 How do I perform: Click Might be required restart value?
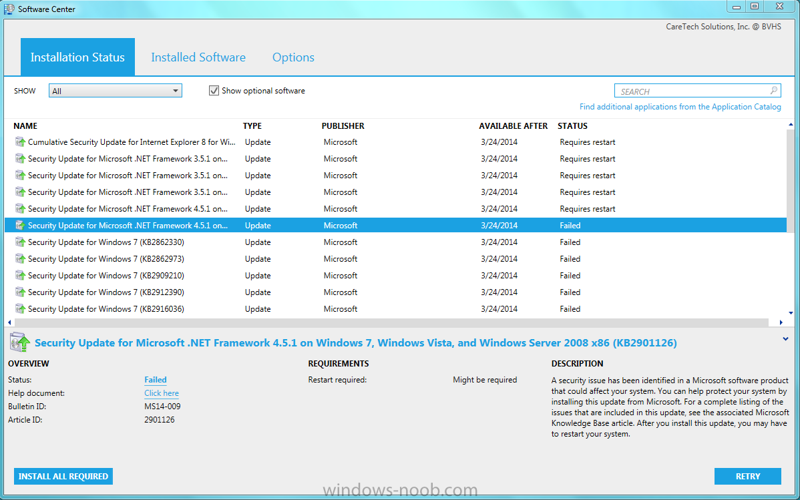click(x=485, y=380)
